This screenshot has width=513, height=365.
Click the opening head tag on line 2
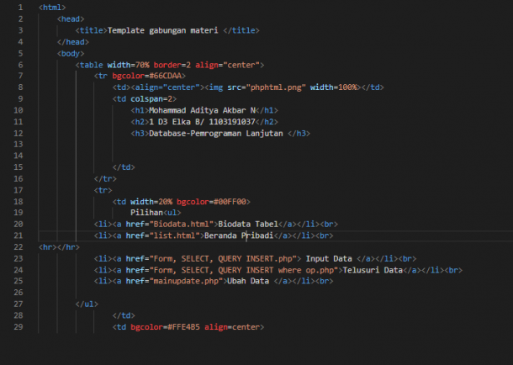(x=71, y=19)
